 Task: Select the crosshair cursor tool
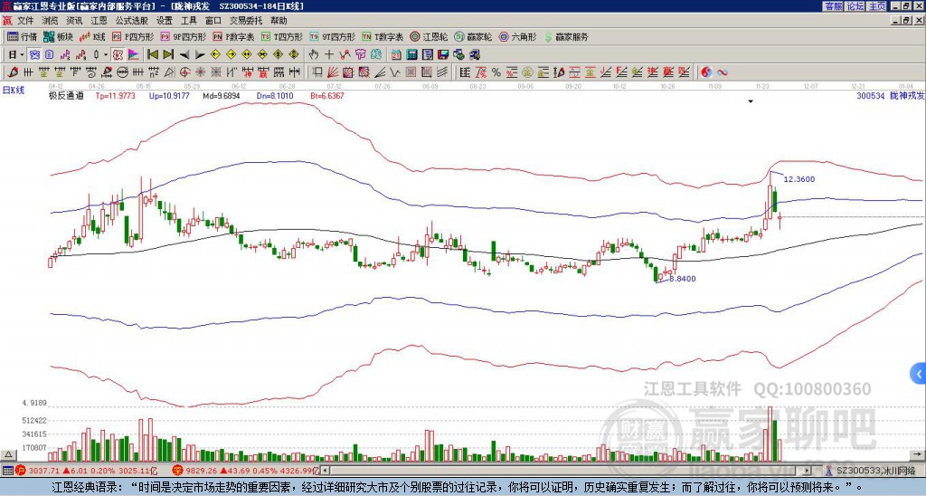(329, 55)
